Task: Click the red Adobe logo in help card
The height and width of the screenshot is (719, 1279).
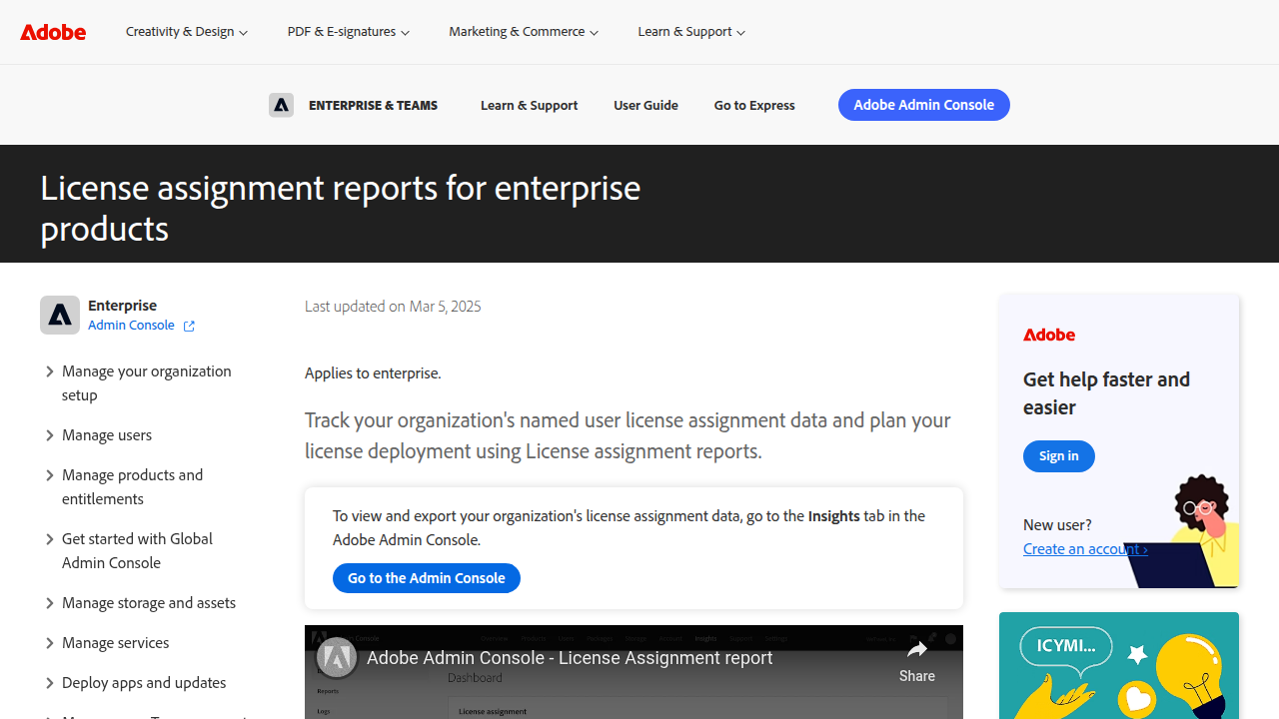Action: [1049, 335]
